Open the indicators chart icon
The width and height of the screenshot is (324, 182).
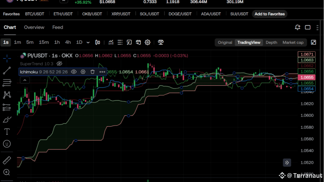(x=111, y=42)
